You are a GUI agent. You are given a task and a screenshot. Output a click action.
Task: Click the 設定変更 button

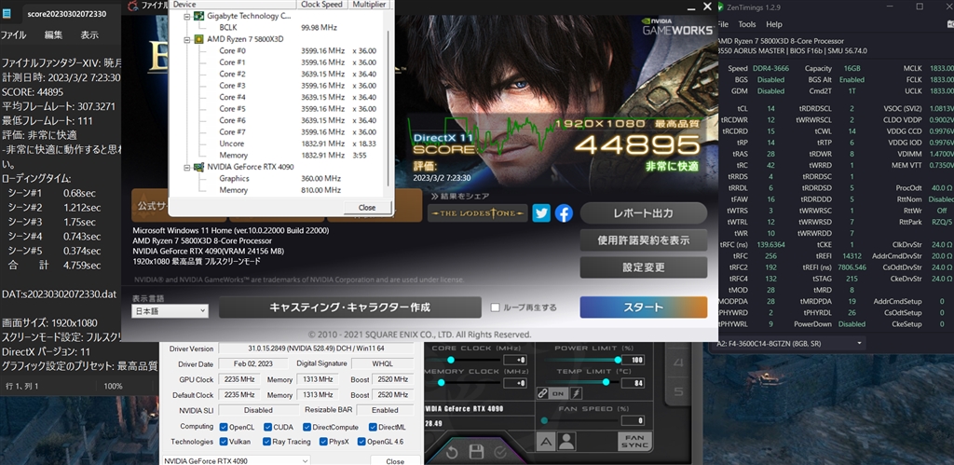pos(643,267)
